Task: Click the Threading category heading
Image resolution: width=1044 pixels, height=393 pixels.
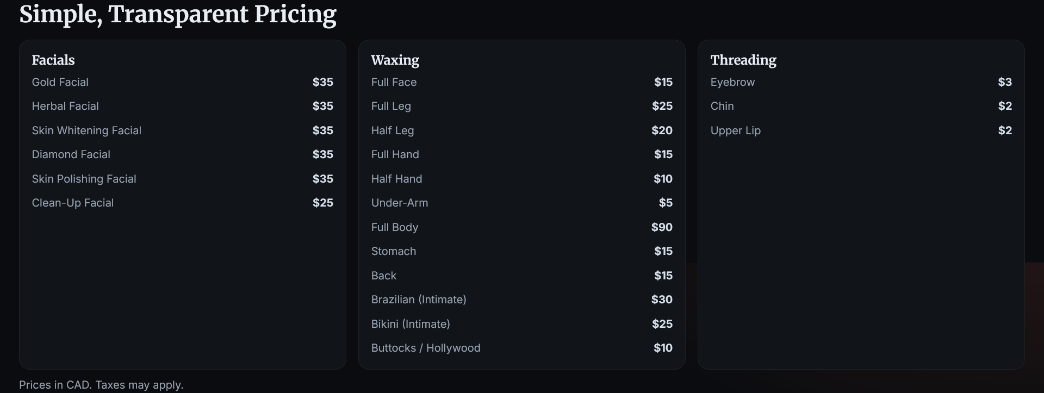Action: pos(743,60)
